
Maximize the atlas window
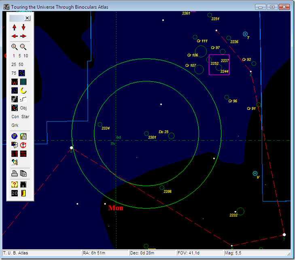click(272, 7)
